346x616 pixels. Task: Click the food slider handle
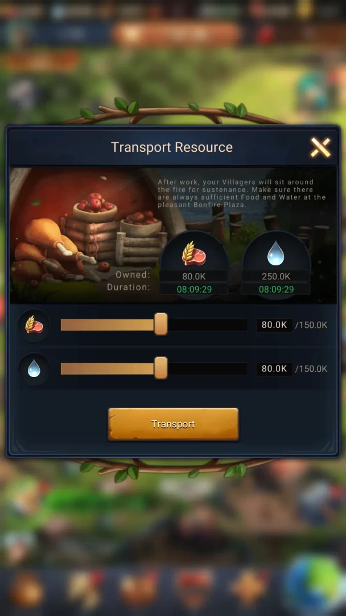point(160,324)
